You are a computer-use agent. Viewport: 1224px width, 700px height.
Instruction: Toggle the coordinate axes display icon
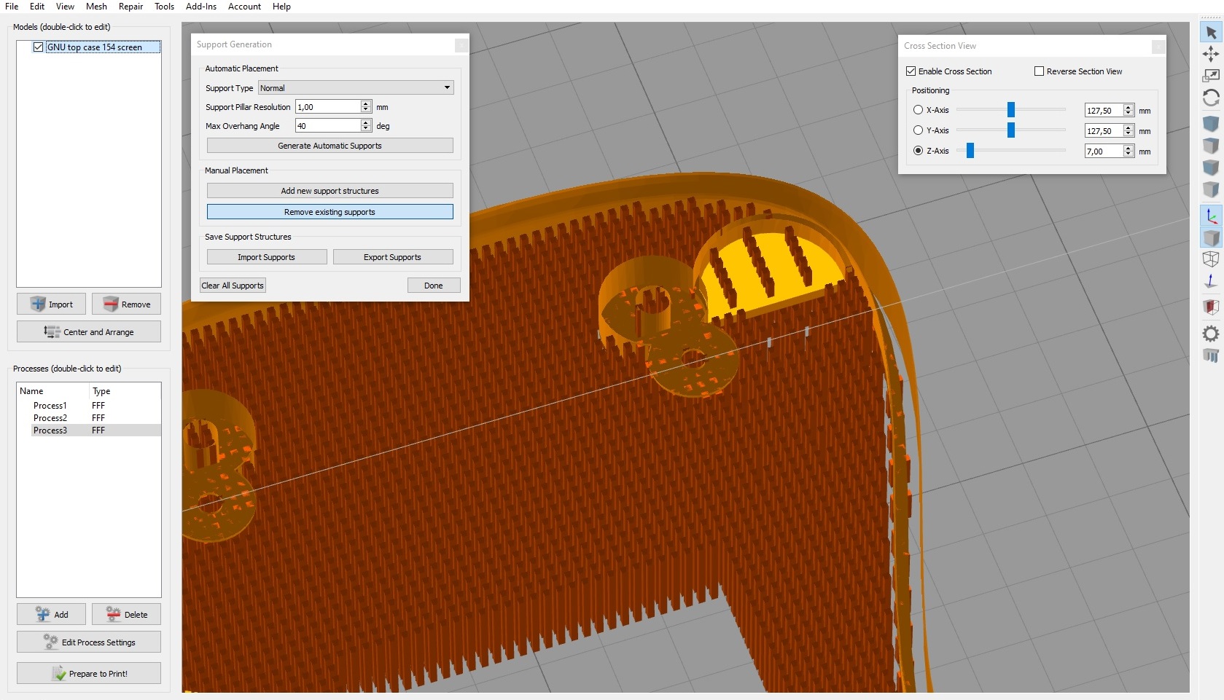point(1211,216)
